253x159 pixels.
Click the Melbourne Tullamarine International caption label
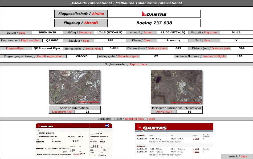[x=177, y=108]
